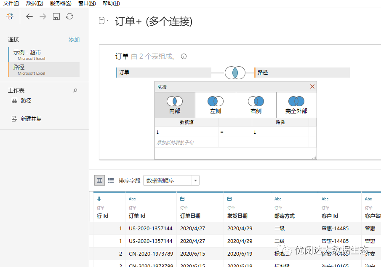Screen dimensions: 381x267
Task: Click the Tableau start page logo icon
Action: (x=10, y=16)
